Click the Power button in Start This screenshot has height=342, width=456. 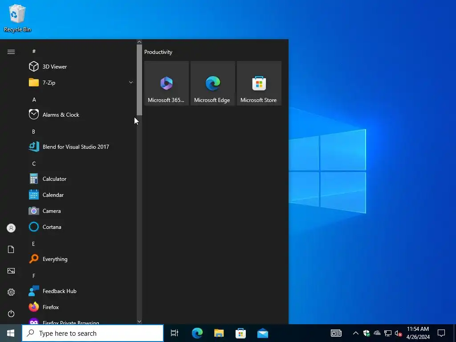pyautogui.click(x=11, y=313)
